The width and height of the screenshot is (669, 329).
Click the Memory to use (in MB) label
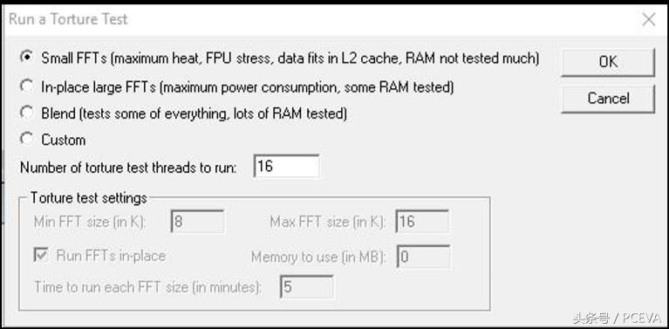319,257
